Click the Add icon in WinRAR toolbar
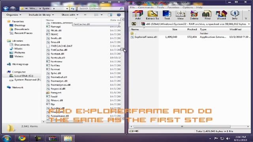The width and height of the screenshot is (253, 142). (138, 15)
